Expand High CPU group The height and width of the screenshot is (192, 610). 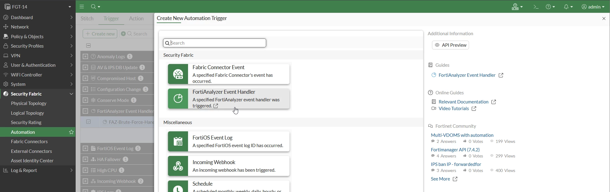[x=85, y=170]
